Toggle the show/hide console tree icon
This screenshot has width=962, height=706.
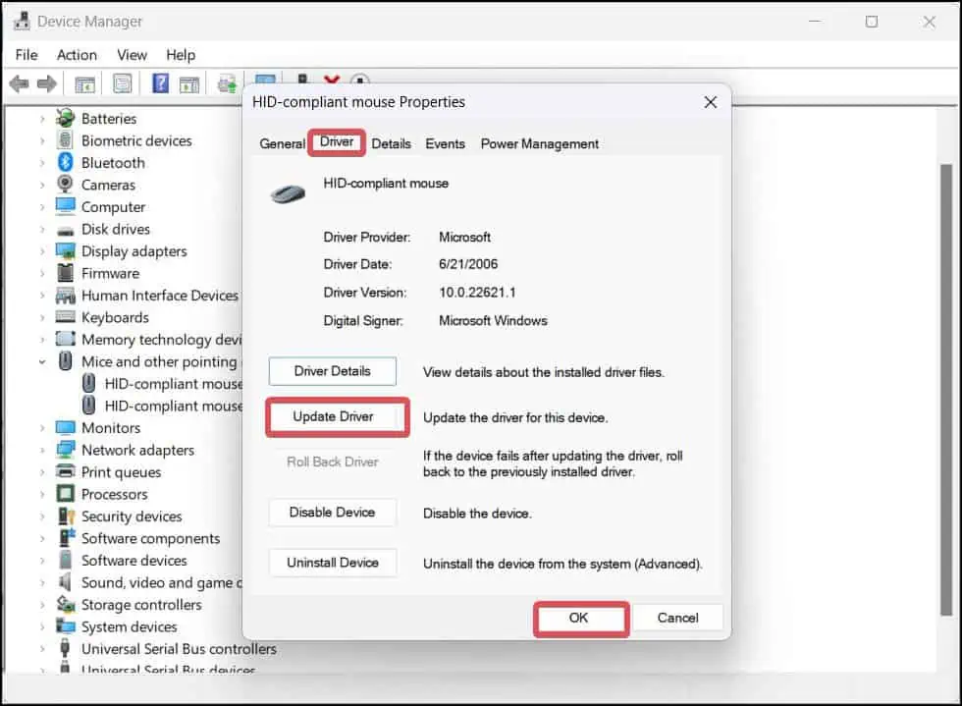pyautogui.click(x=84, y=83)
